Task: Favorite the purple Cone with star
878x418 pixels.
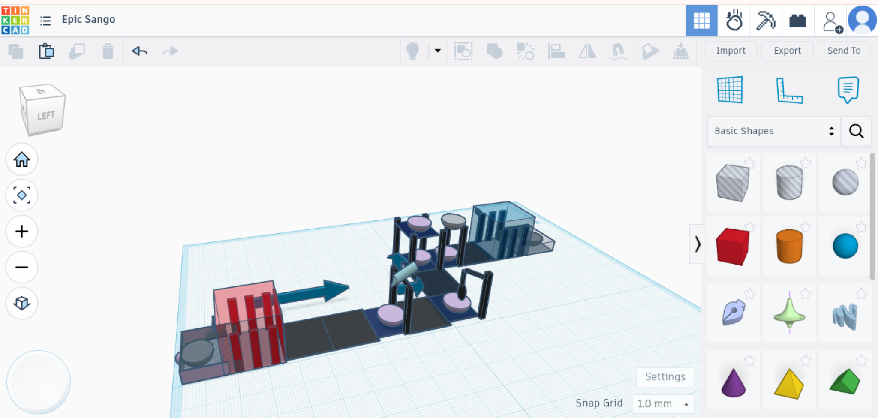Action: coord(749,361)
